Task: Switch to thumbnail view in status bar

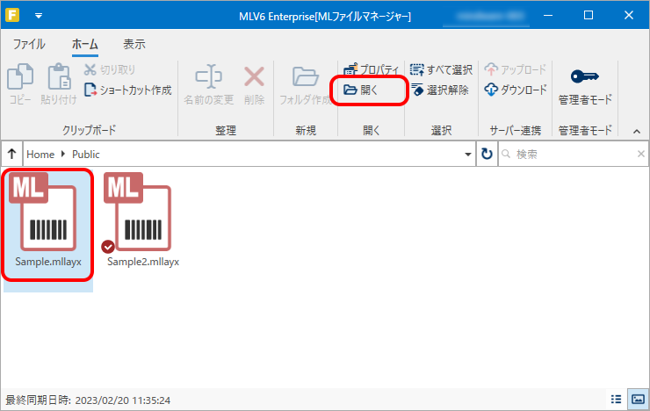Action: tap(638, 400)
